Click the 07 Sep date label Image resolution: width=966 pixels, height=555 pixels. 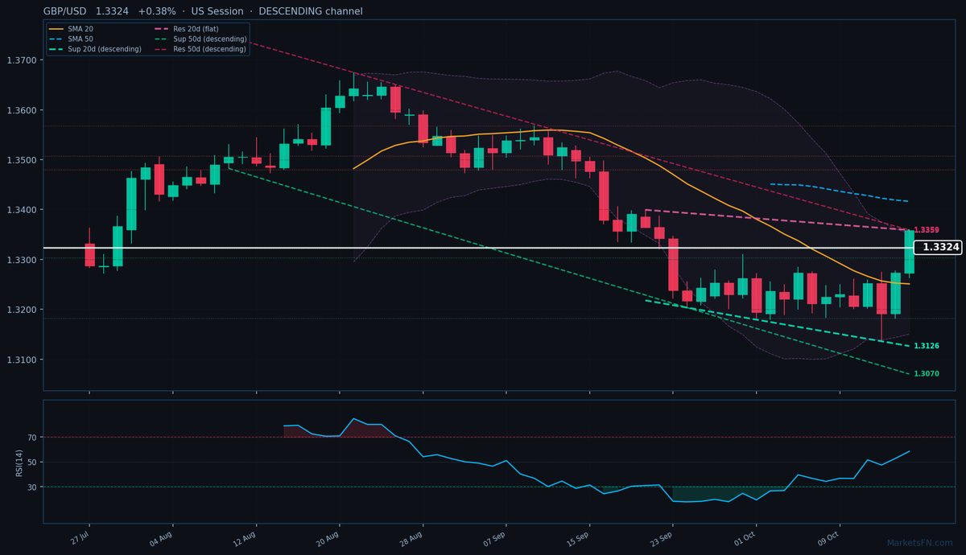495,537
